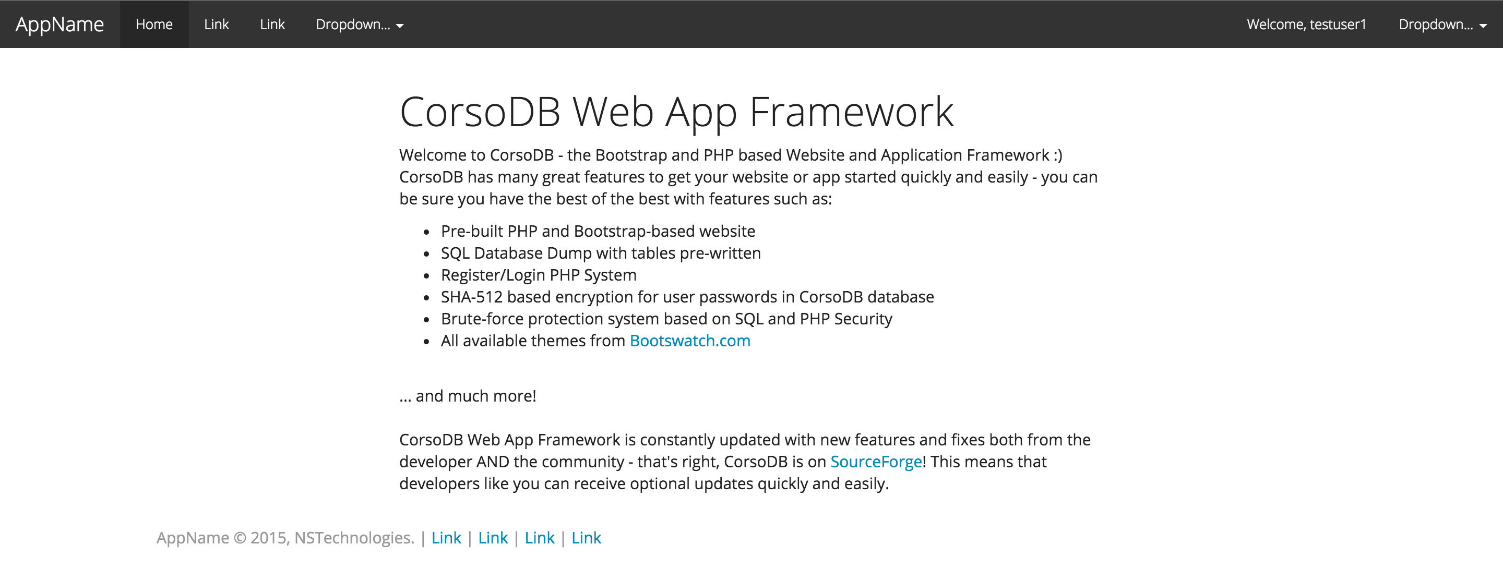Screen dimensions: 1503x581
Task: Click the second footer Link
Action: 493,538
